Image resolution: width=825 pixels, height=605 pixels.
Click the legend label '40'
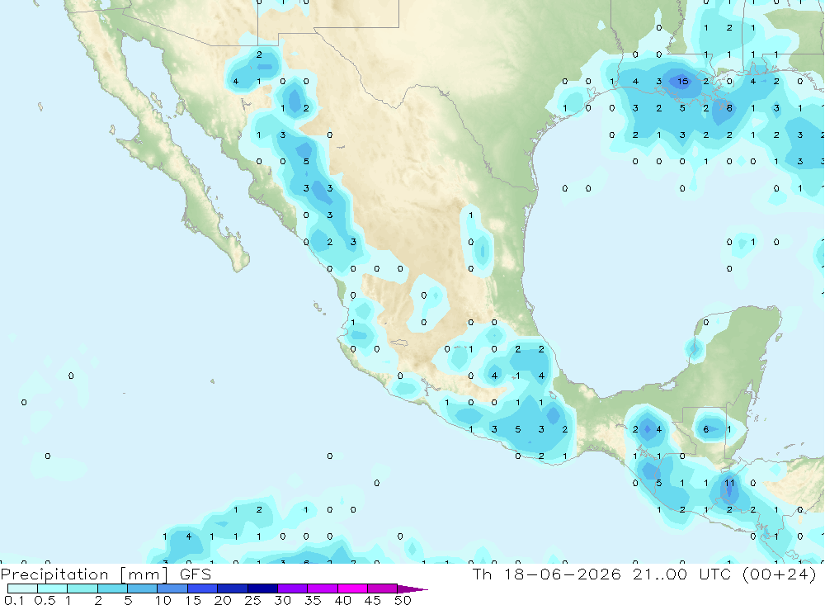pos(342,600)
